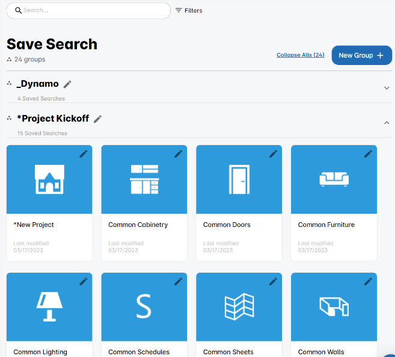The width and height of the screenshot is (395, 357).
Task: Edit the Common Furniture card pencil
Action: point(368,154)
